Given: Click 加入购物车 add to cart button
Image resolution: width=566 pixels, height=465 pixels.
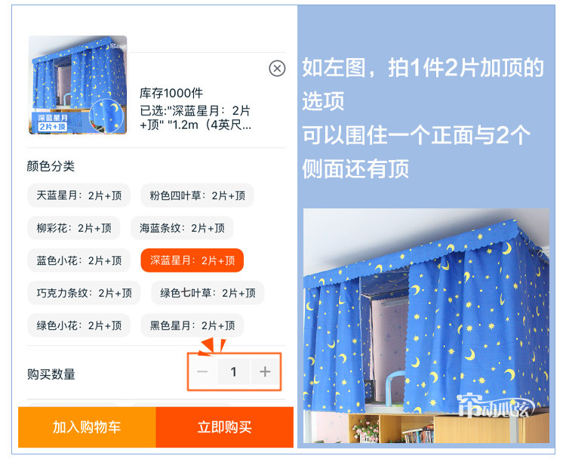Looking at the screenshot, I should 87,427.
